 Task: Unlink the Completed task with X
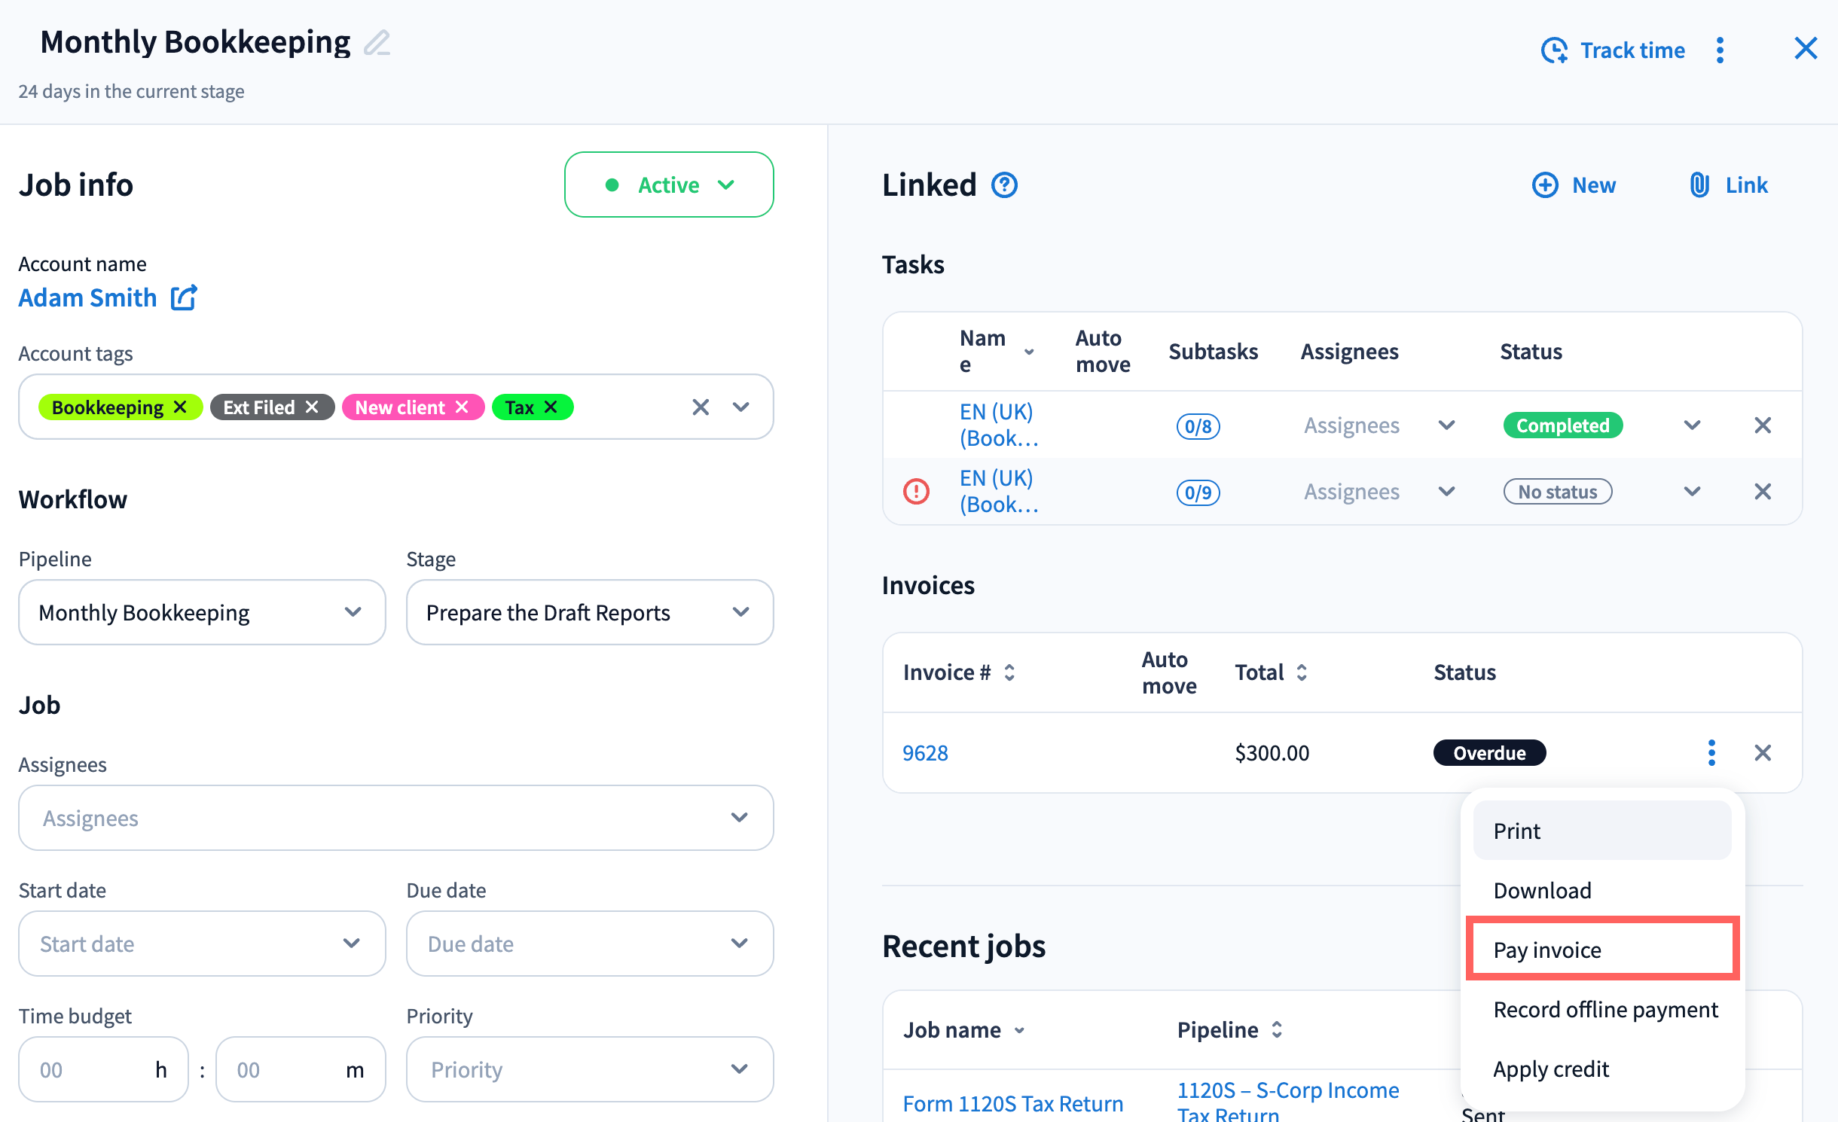coord(1763,425)
